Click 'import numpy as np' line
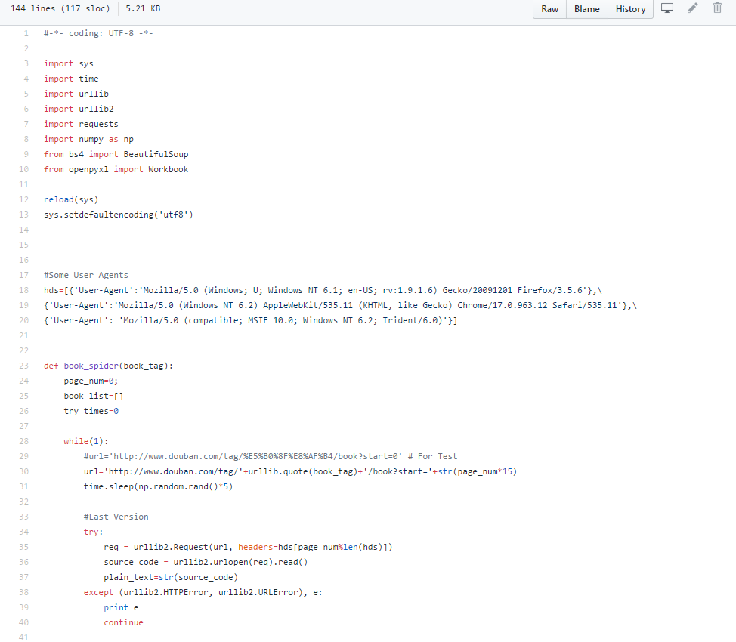The height and width of the screenshot is (642, 736). point(88,139)
